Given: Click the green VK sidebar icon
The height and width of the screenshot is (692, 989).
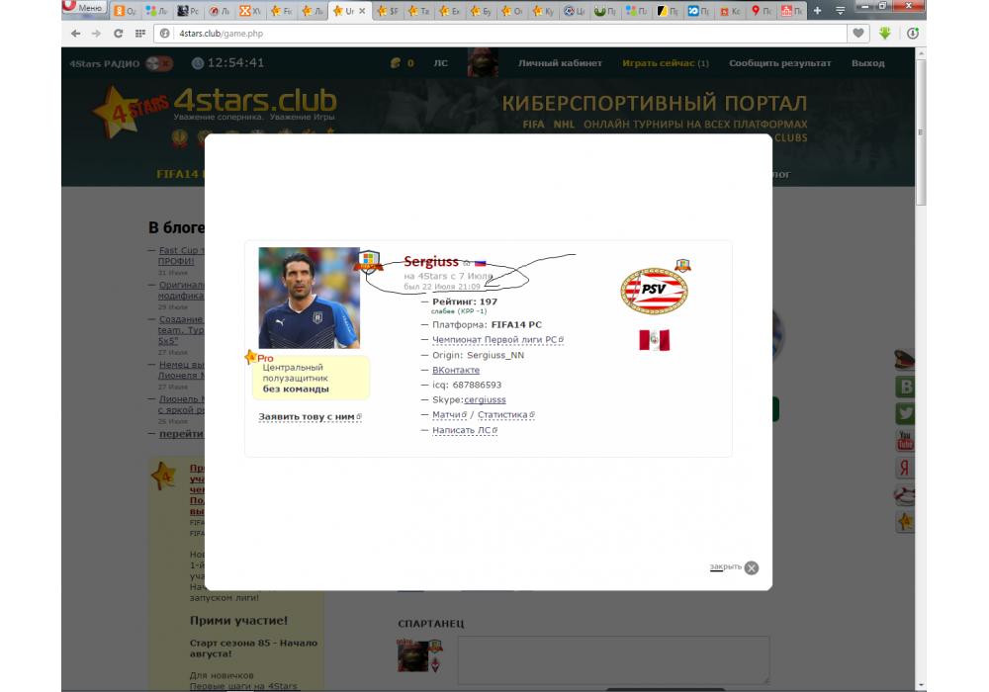Looking at the screenshot, I should [x=905, y=388].
